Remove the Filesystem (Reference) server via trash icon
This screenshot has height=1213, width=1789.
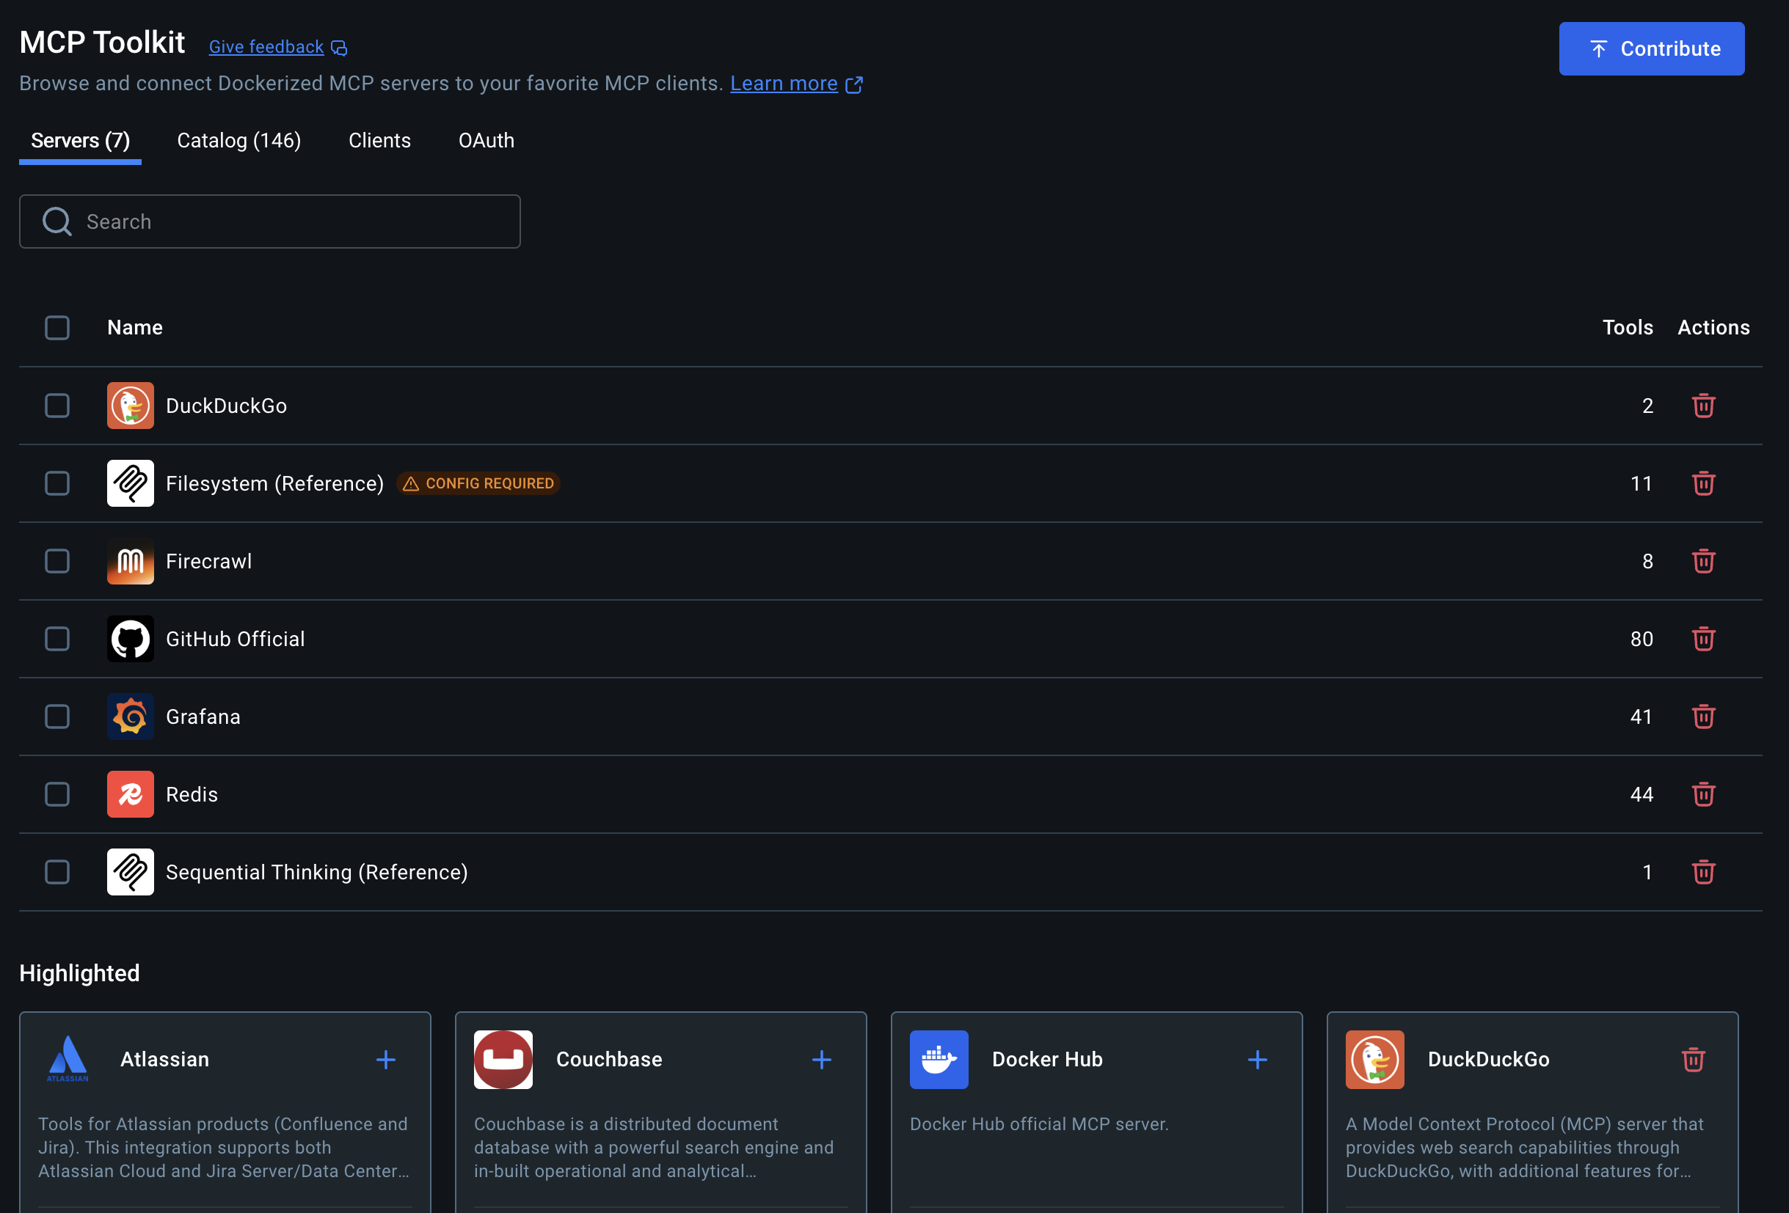click(1703, 483)
